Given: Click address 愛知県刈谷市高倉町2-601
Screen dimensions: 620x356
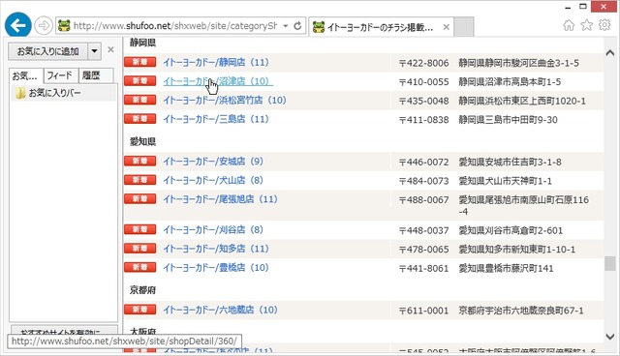Looking at the screenshot, I should (x=511, y=230).
